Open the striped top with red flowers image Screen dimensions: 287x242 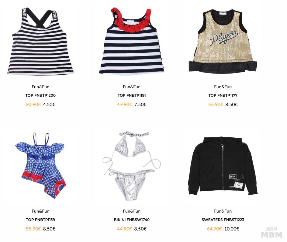click(132, 41)
